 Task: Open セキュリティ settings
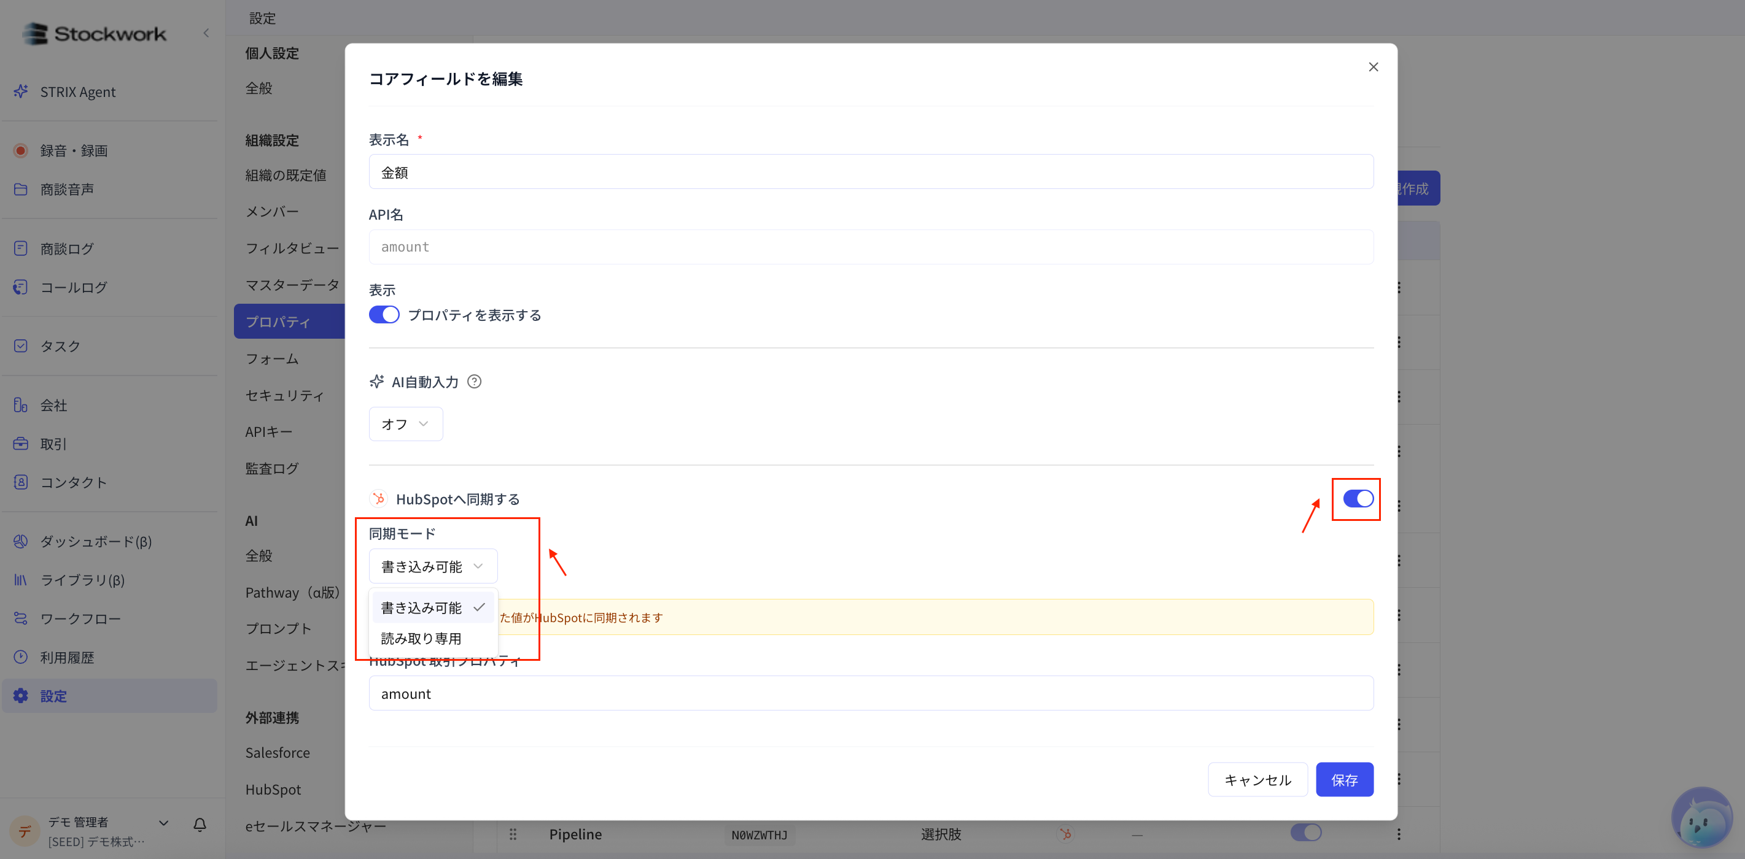(x=284, y=395)
